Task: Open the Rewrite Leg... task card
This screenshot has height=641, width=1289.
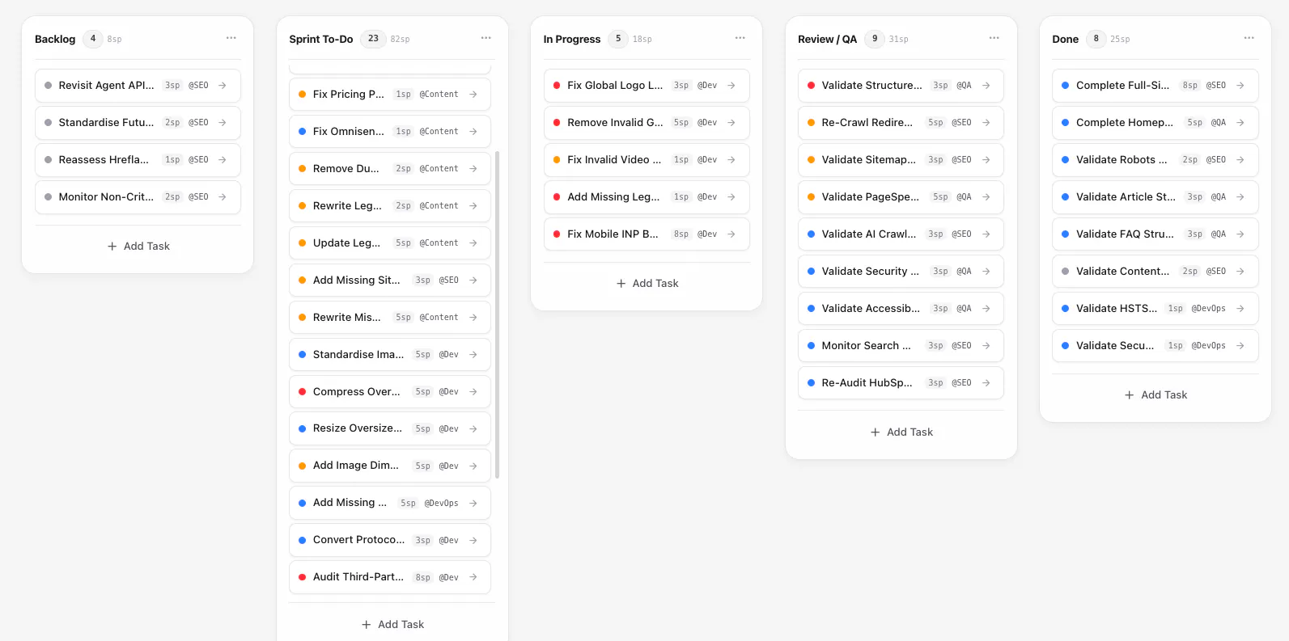Action: pyautogui.click(x=390, y=206)
